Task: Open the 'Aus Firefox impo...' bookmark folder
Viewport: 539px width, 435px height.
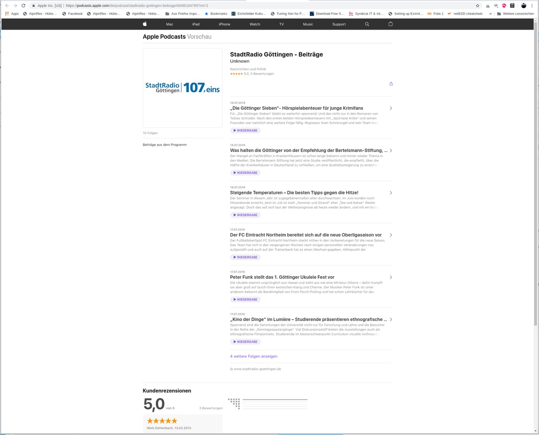Action: tap(183, 14)
